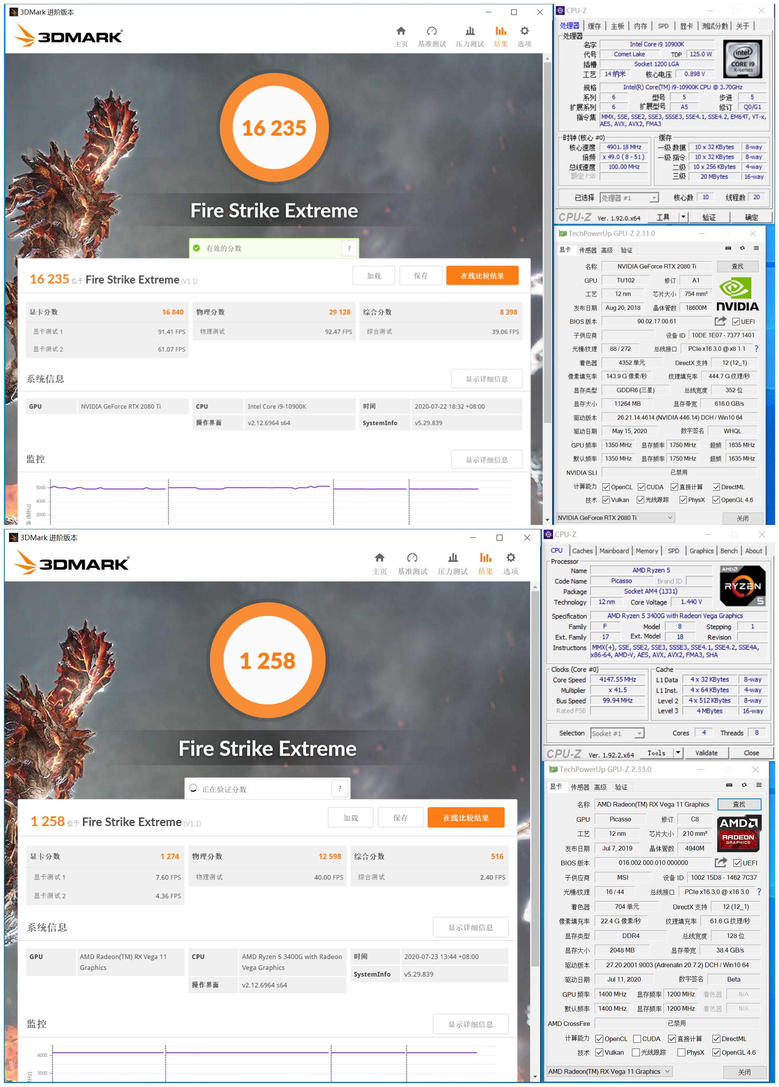Click the bus interface question mark in GPU-Z 2.33.0
Image resolution: width=779 pixels, height=1087 pixels.
point(759,891)
